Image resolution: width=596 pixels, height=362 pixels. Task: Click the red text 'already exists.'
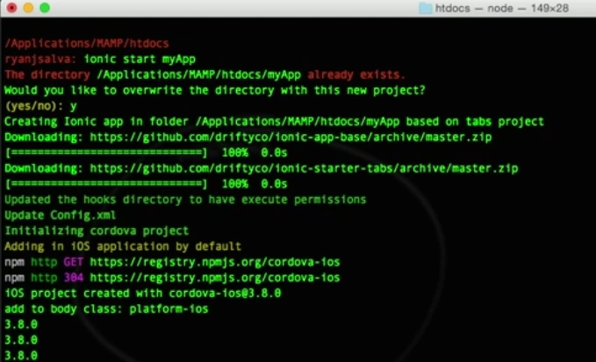click(x=356, y=75)
